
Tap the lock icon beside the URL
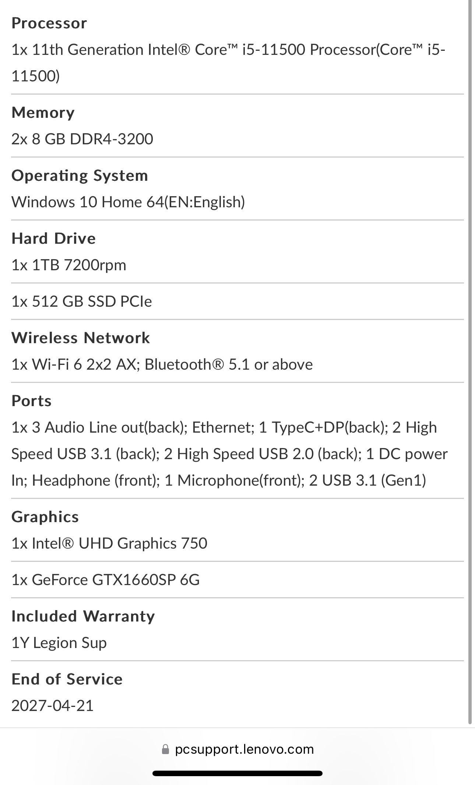(165, 750)
